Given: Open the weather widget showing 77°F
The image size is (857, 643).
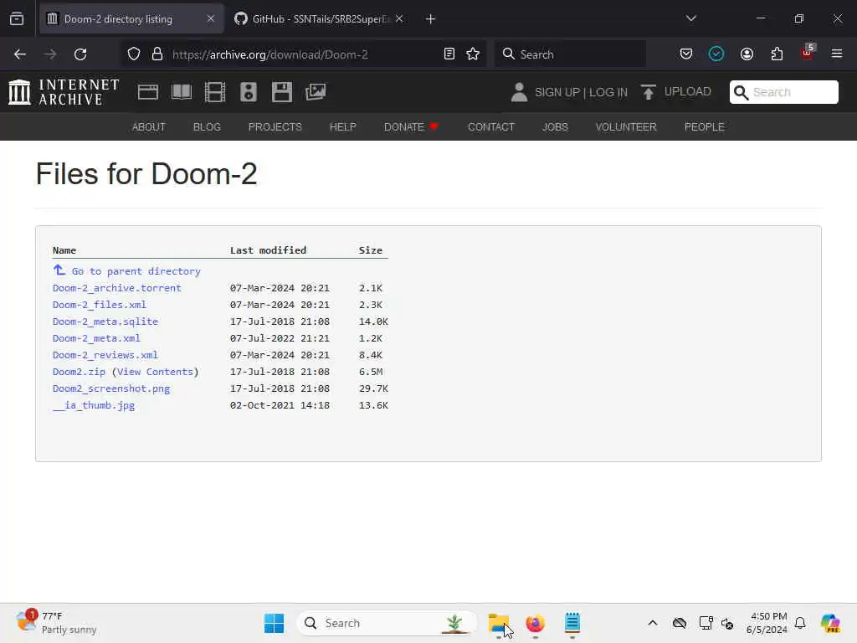Looking at the screenshot, I should coord(57,623).
